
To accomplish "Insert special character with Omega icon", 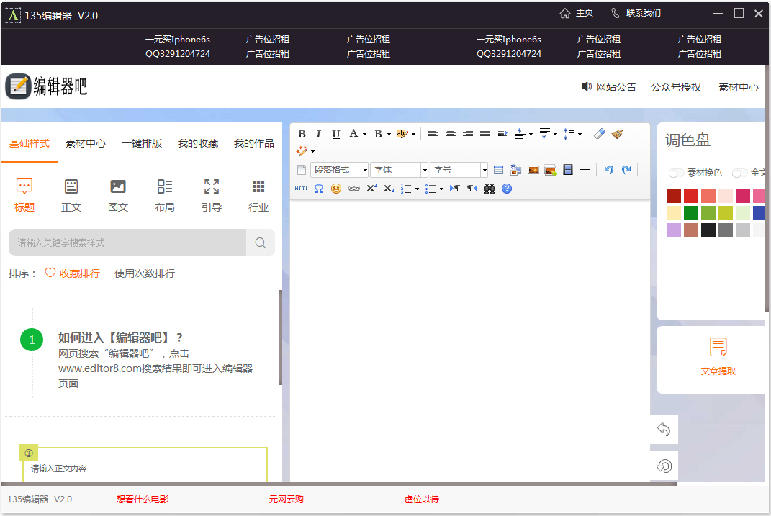I will pyautogui.click(x=319, y=189).
